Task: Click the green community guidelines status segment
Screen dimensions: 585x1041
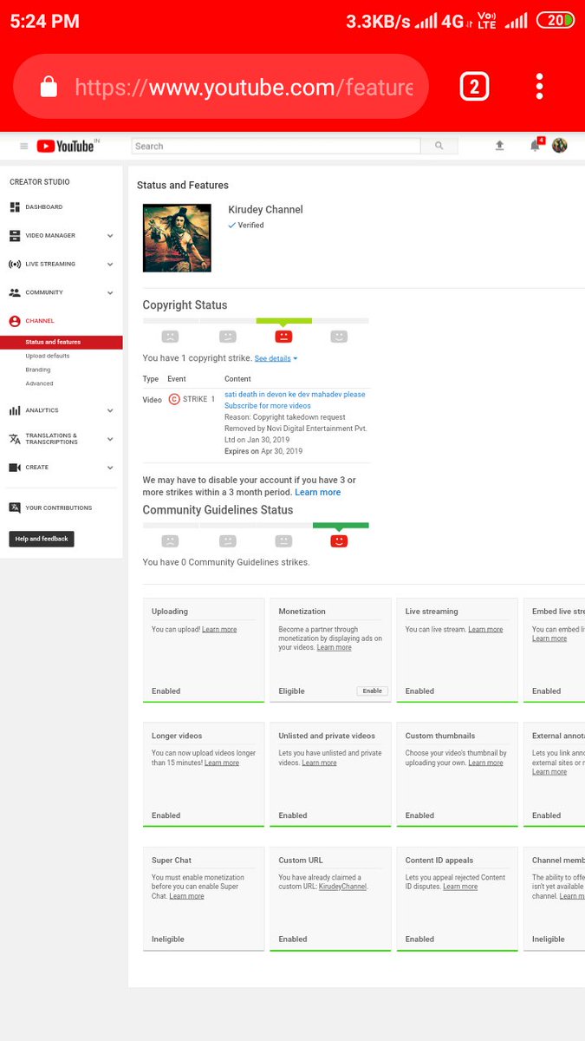Action: tap(341, 525)
